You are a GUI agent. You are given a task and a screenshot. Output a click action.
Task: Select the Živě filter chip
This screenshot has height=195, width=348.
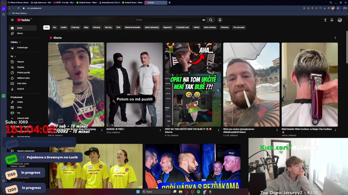click(118, 27)
